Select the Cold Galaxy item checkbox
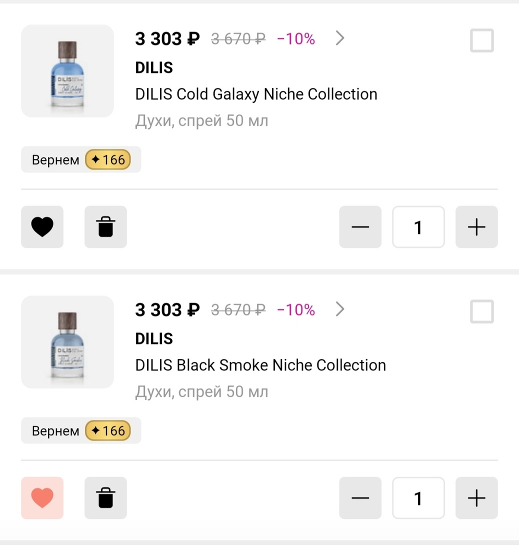This screenshot has height=545, width=519. [x=481, y=40]
